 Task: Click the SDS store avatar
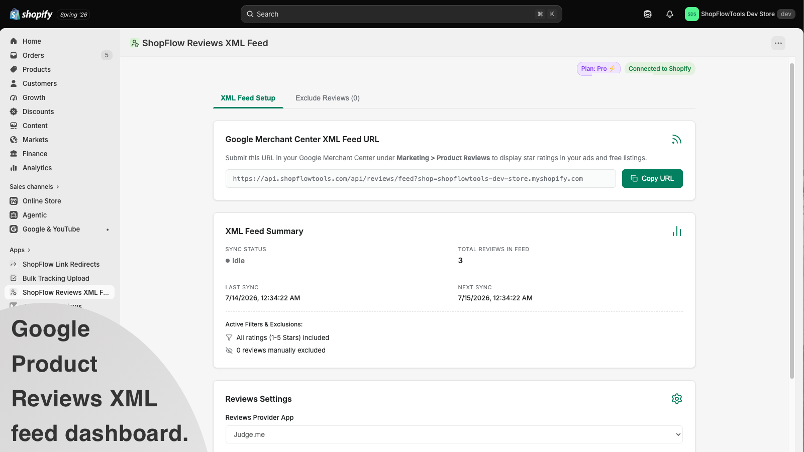click(691, 14)
